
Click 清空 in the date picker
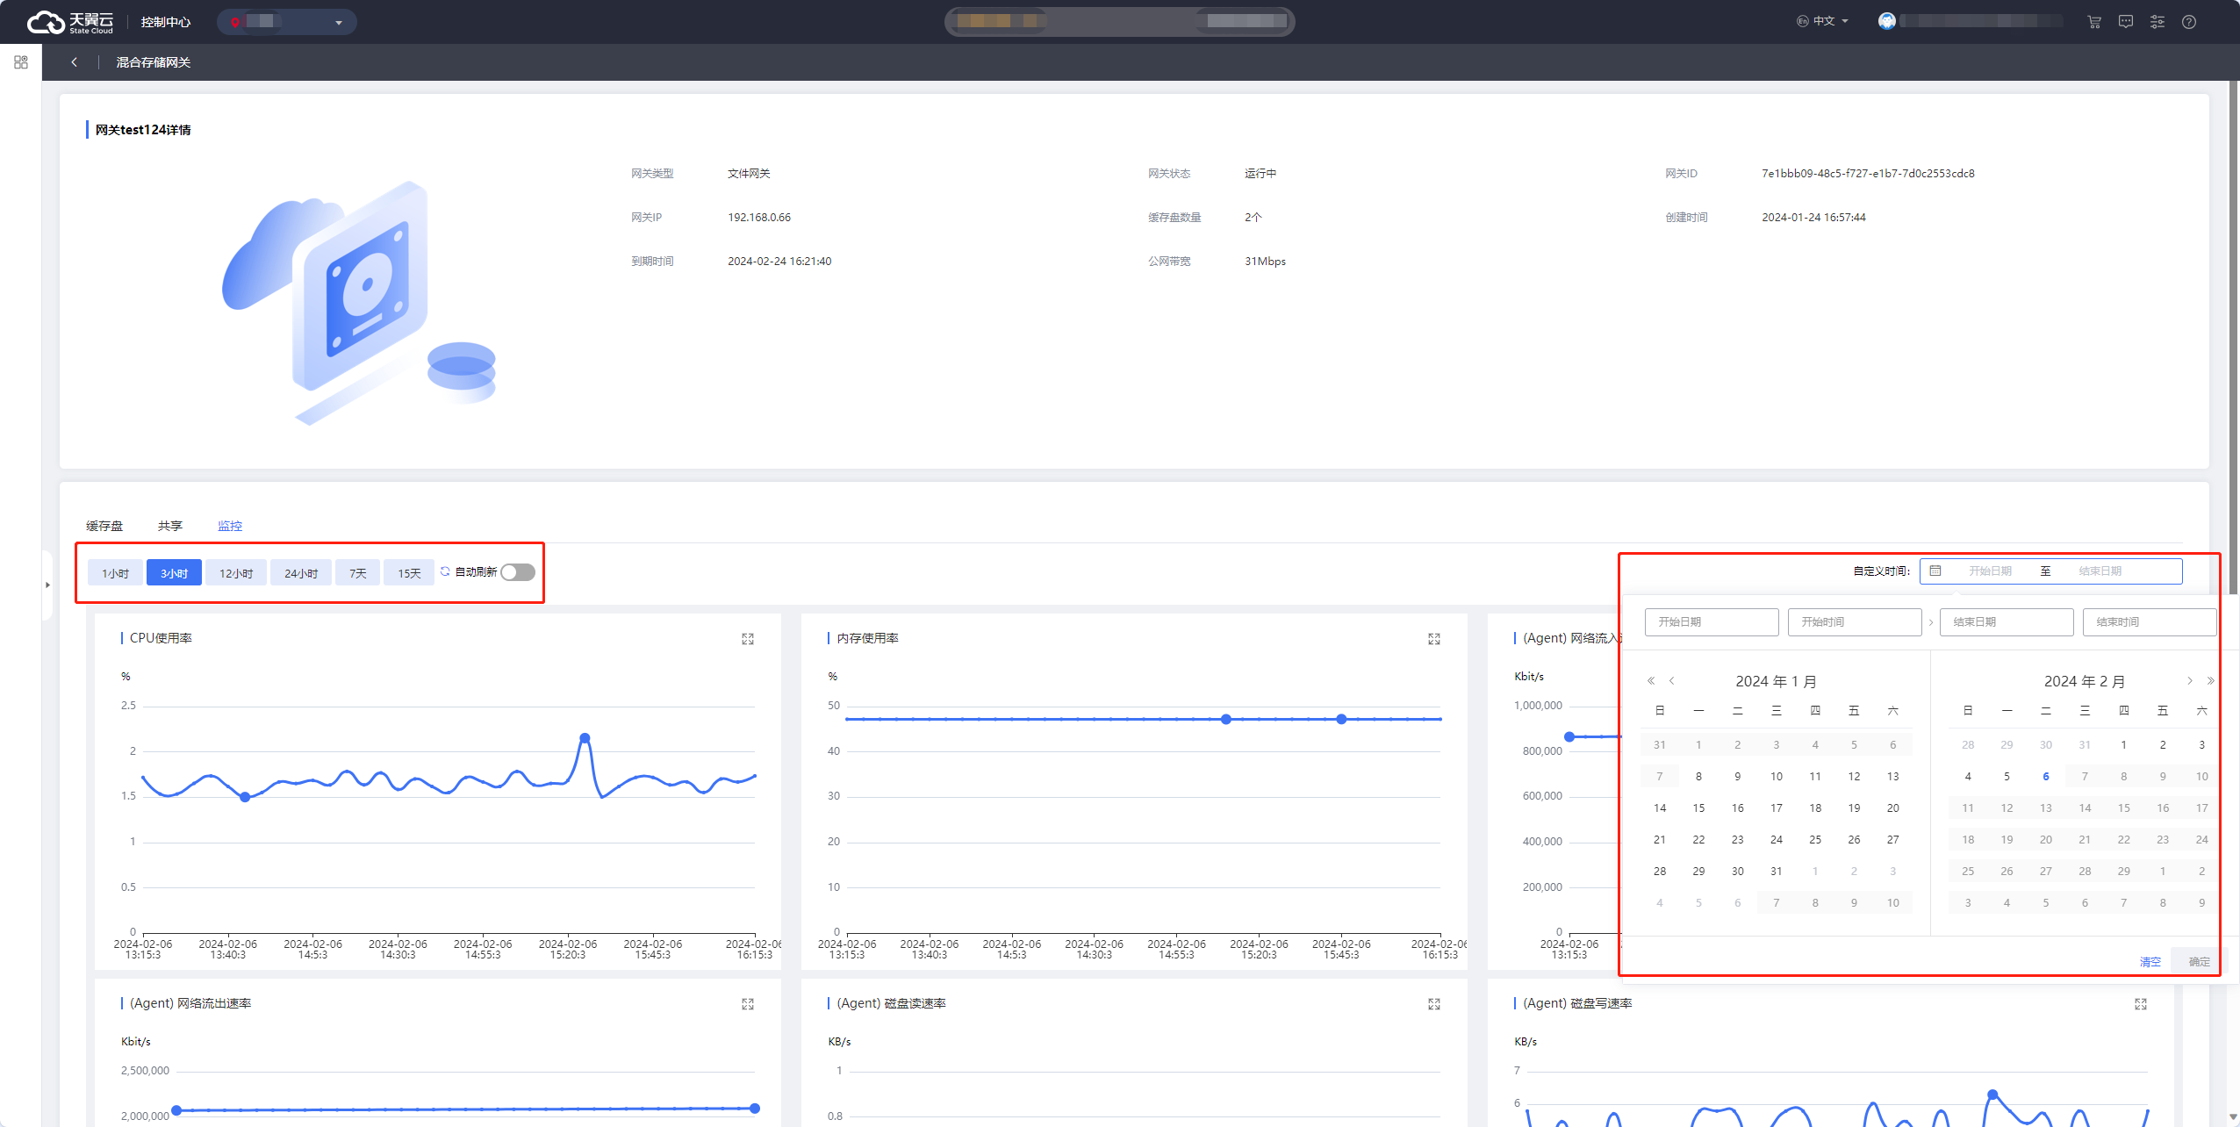(2150, 962)
